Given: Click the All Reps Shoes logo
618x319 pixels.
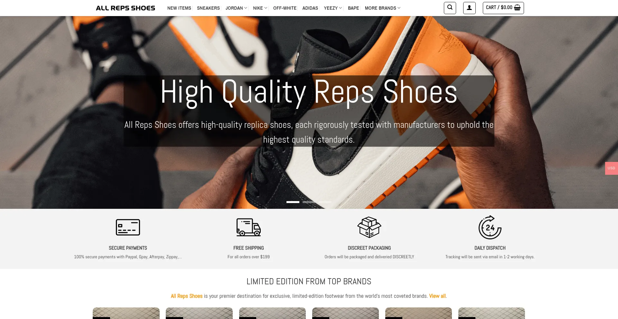Looking at the screenshot, I should click(x=126, y=8).
